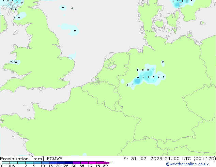Click the 40–45 mm magenta swatch

click(x=92, y=163)
